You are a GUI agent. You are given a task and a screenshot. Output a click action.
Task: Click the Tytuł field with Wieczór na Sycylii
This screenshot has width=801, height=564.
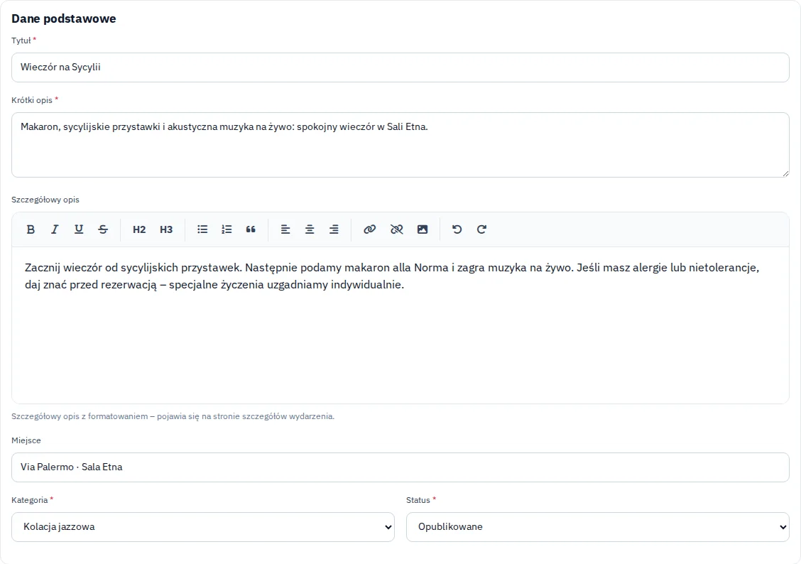click(x=400, y=67)
